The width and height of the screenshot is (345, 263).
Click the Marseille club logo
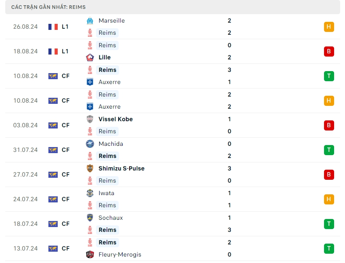pyautogui.click(x=90, y=21)
